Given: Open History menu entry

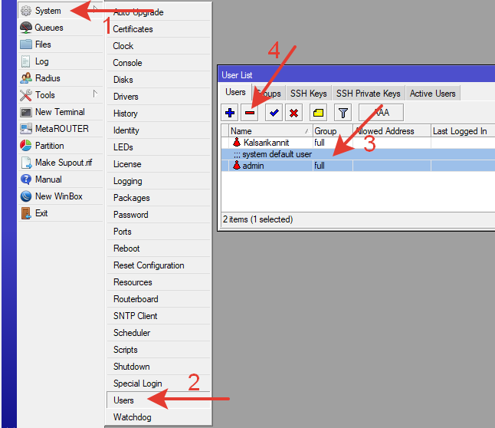Looking at the screenshot, I should tap(159, 114).
